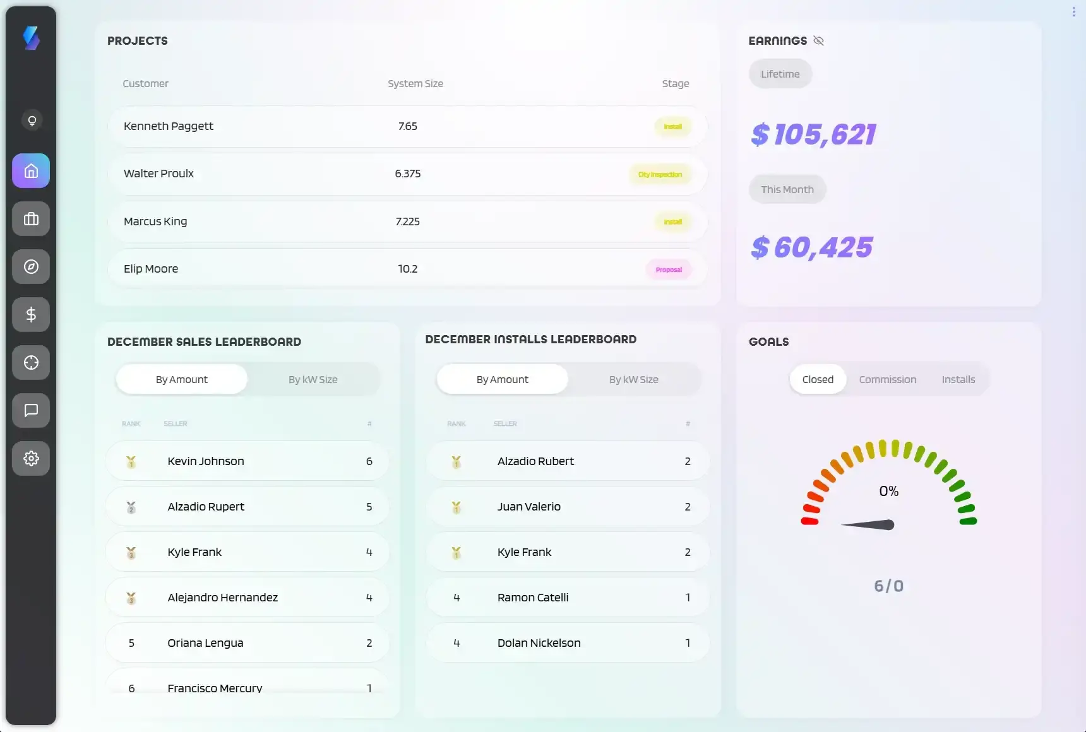Image resolution: width=1086 pixels, height=732 pixels.
Task: Select the Closed goals tab
Action: (x=818, y=379)
